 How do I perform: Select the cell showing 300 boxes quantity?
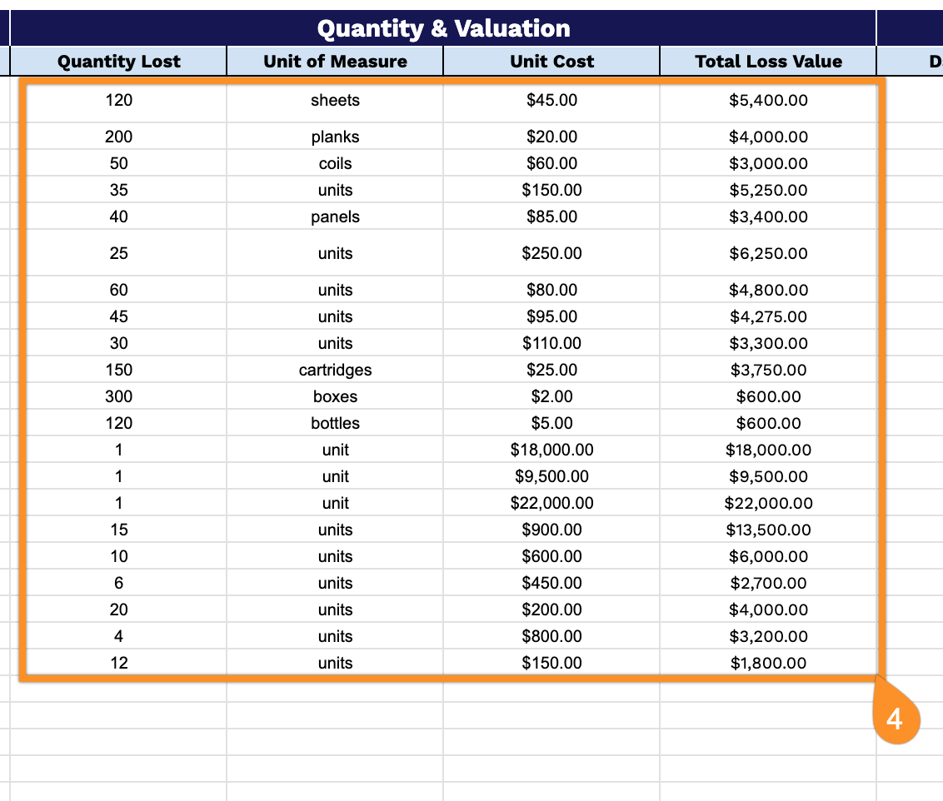(117, 396)
